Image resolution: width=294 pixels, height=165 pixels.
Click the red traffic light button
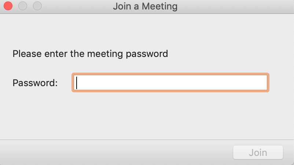click(x=8, y=6)
